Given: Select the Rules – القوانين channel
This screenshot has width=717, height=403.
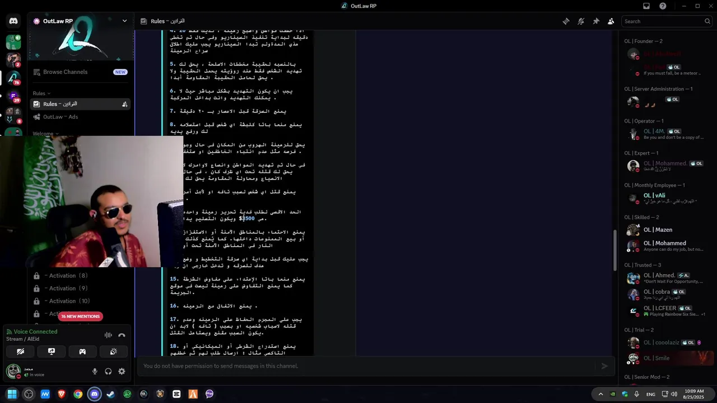Looking at the screenshot, I should tap(81, 104).
